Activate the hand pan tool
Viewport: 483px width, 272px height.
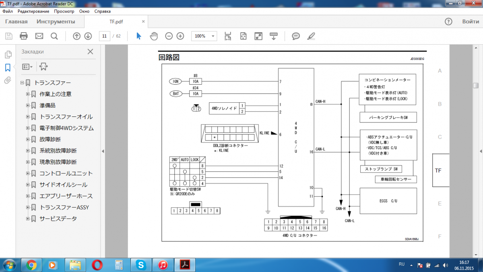154,36
